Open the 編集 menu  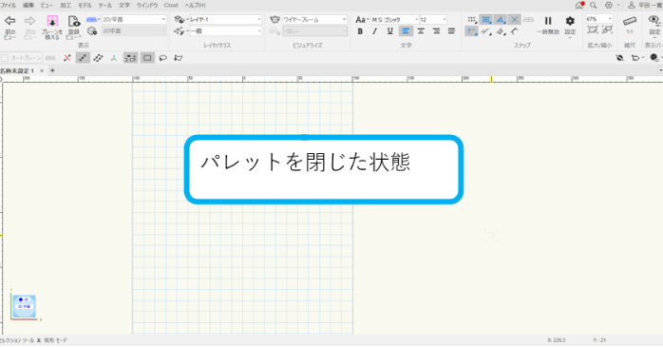click(x=28, y=5)
